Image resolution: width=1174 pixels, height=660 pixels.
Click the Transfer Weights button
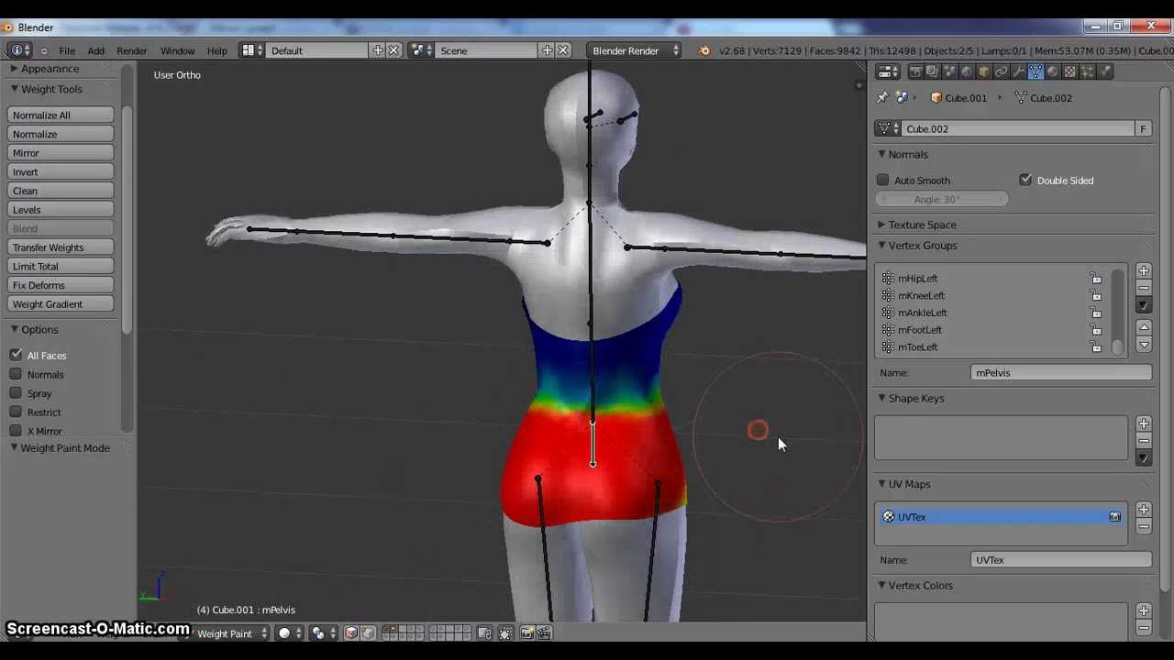(61, 247)
